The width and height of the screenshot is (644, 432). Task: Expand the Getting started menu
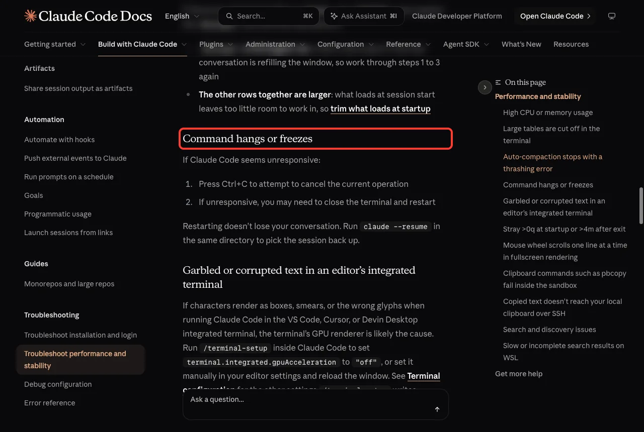point(55,44)
